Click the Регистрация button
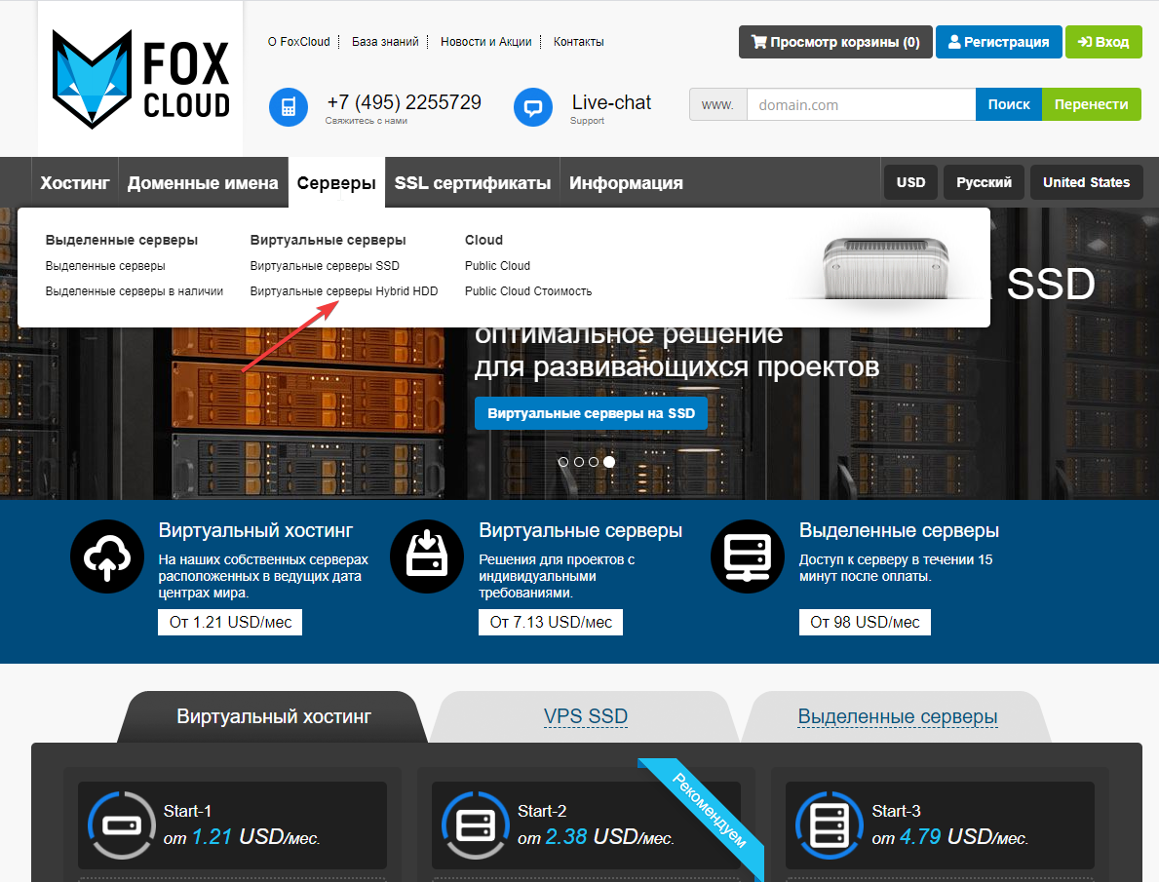This screenshot has width=1159, height=882. [x=998, y=42]
